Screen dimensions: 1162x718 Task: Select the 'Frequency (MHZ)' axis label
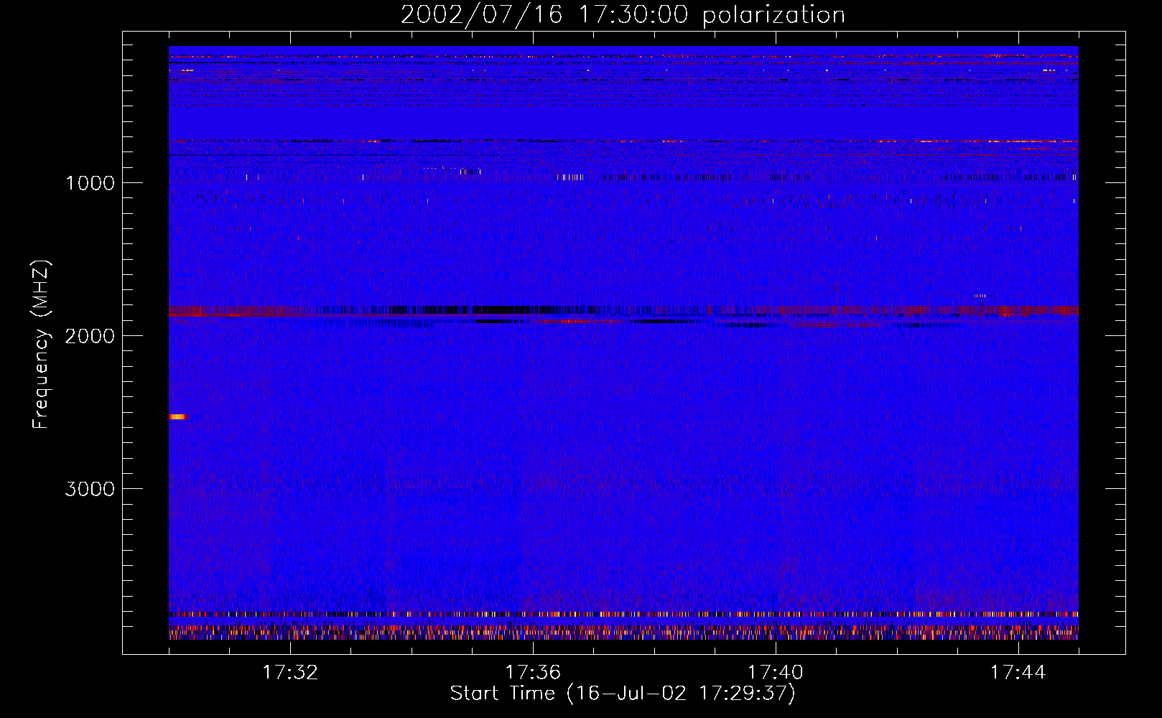tap(42, 345)
